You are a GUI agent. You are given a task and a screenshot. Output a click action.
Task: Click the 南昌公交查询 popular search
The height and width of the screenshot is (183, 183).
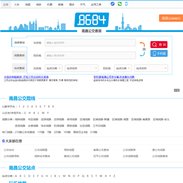tap(101, 150)
